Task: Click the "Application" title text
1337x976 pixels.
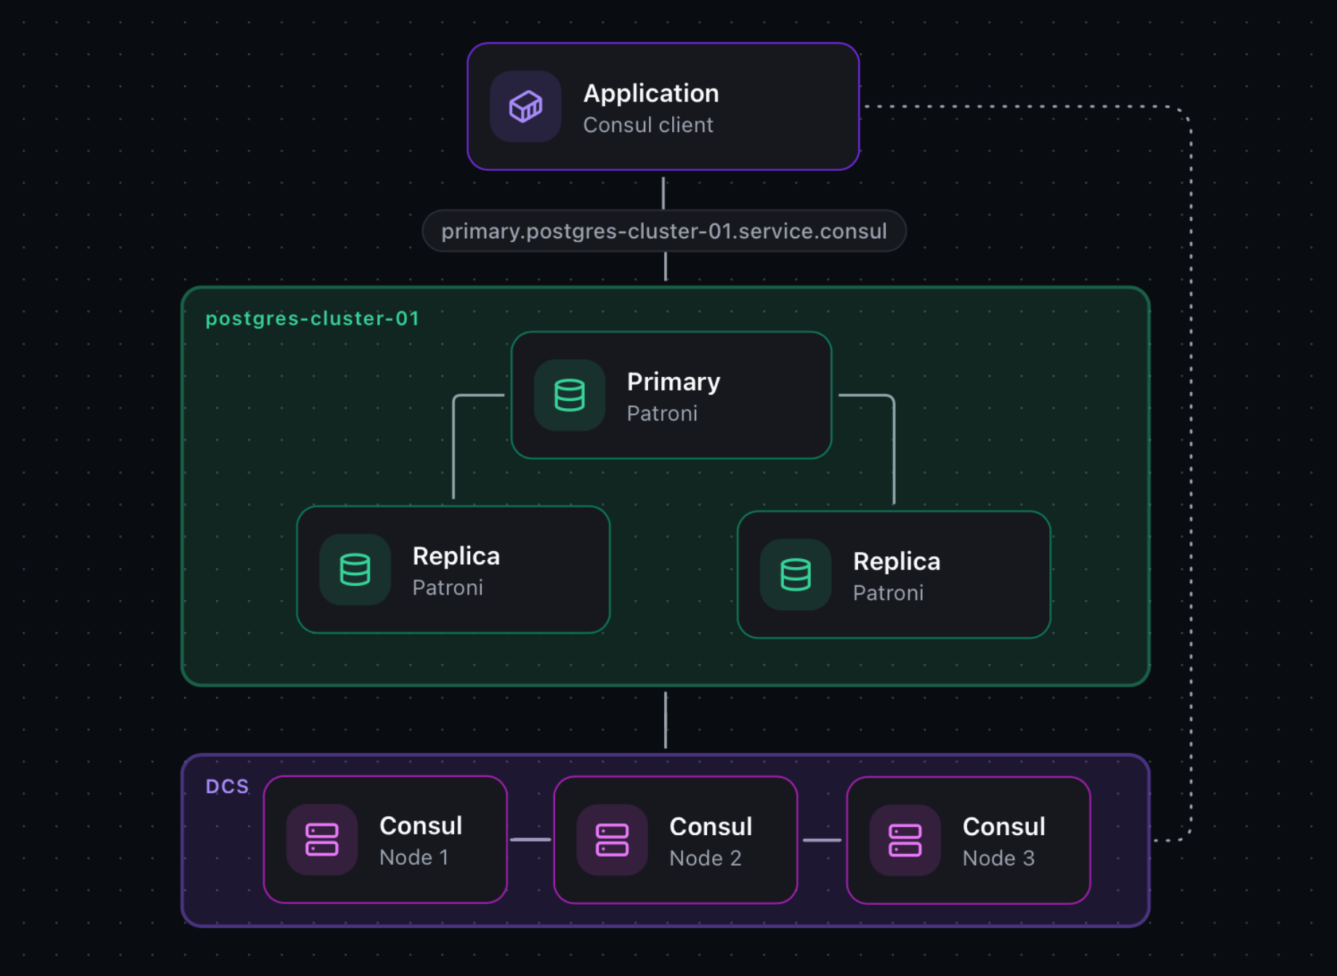Action: click(x=651, y=94)
